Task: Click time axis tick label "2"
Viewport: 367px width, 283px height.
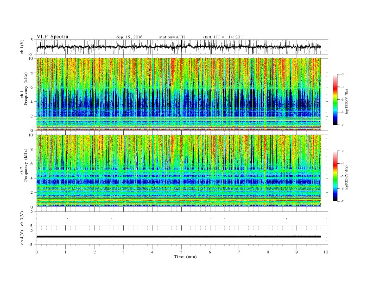Action: pos(95,252)
